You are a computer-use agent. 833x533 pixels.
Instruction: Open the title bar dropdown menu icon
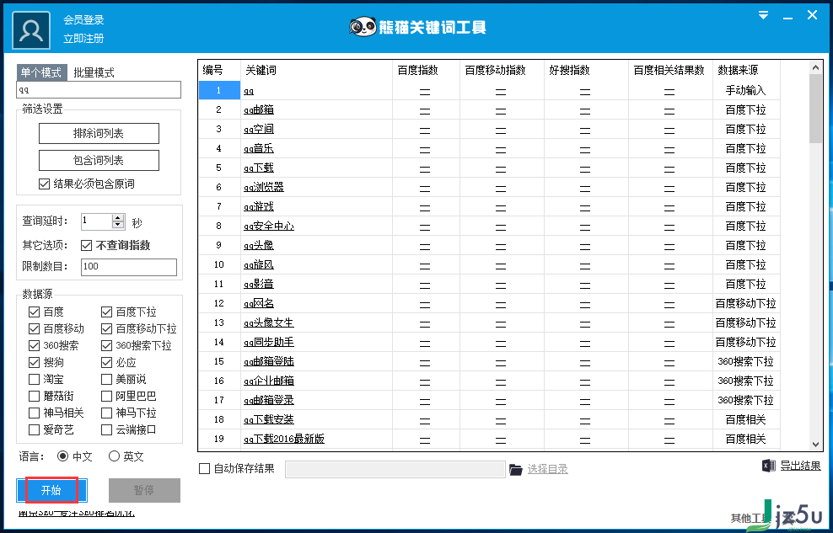763,15
